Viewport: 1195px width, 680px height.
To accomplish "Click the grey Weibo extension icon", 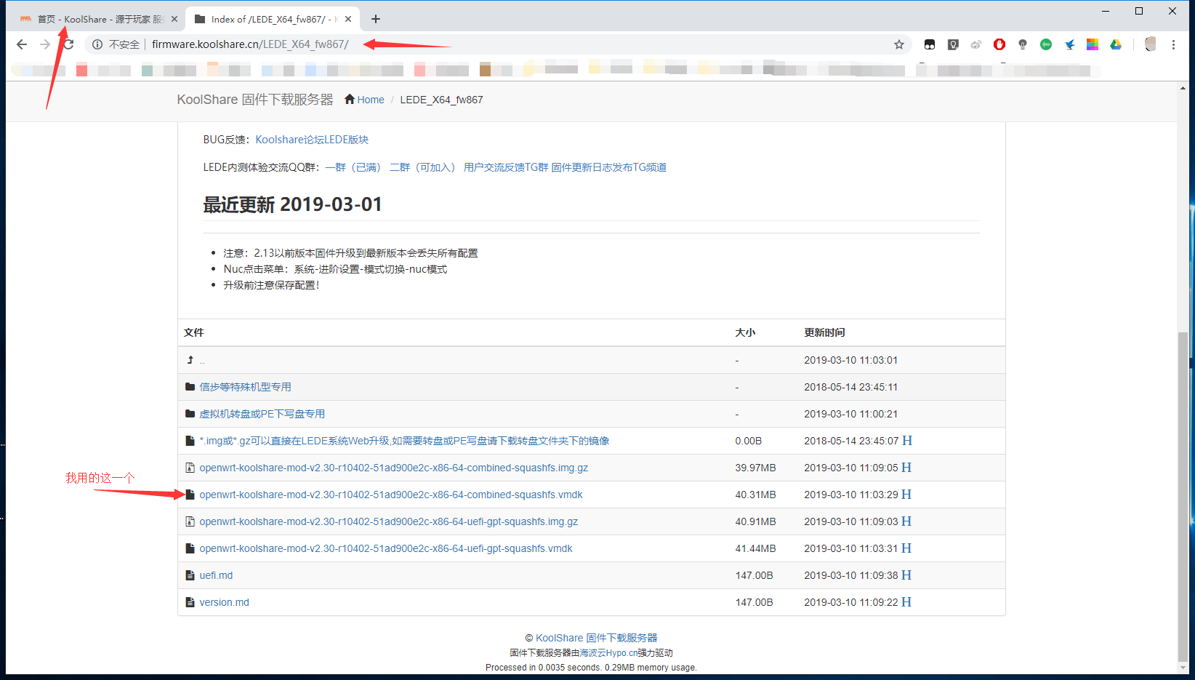I will [x=976, y=44].
